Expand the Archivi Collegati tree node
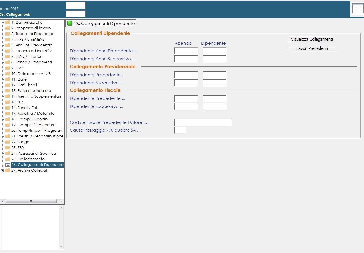Image resolution: width=364 pixels, height=253 pixels. point(3,170)
